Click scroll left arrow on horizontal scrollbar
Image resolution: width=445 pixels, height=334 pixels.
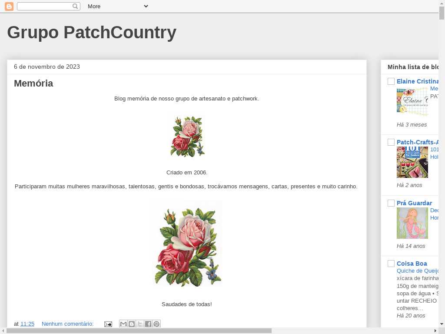point(3,331)
